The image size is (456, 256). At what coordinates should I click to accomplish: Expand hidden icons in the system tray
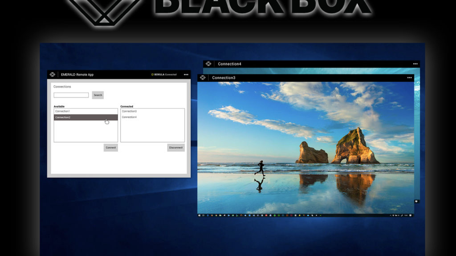[x=391, y=215]
